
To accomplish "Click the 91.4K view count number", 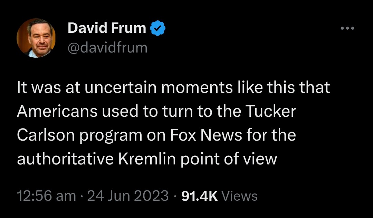I will point(199,196).
